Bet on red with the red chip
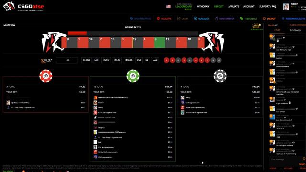This screenshot has width=306, height=172. 46,76
